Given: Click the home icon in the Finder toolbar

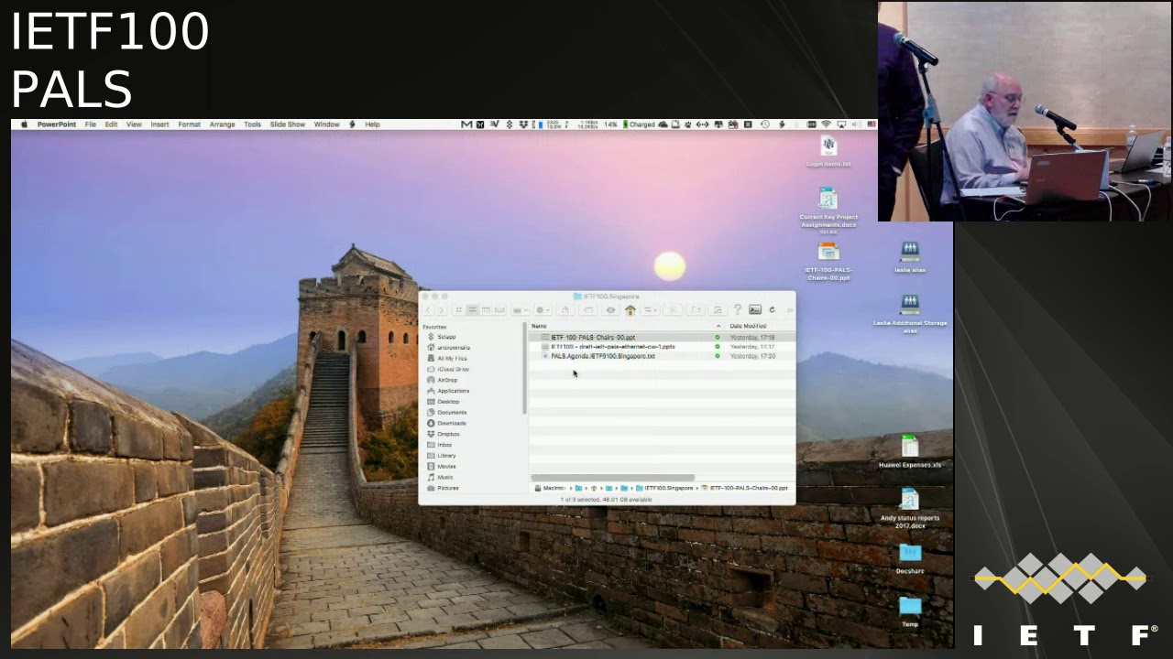Looking at the screenshot, I should [630, 310].
